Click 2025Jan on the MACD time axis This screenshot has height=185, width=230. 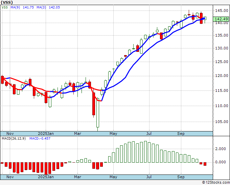coord(46,177)
